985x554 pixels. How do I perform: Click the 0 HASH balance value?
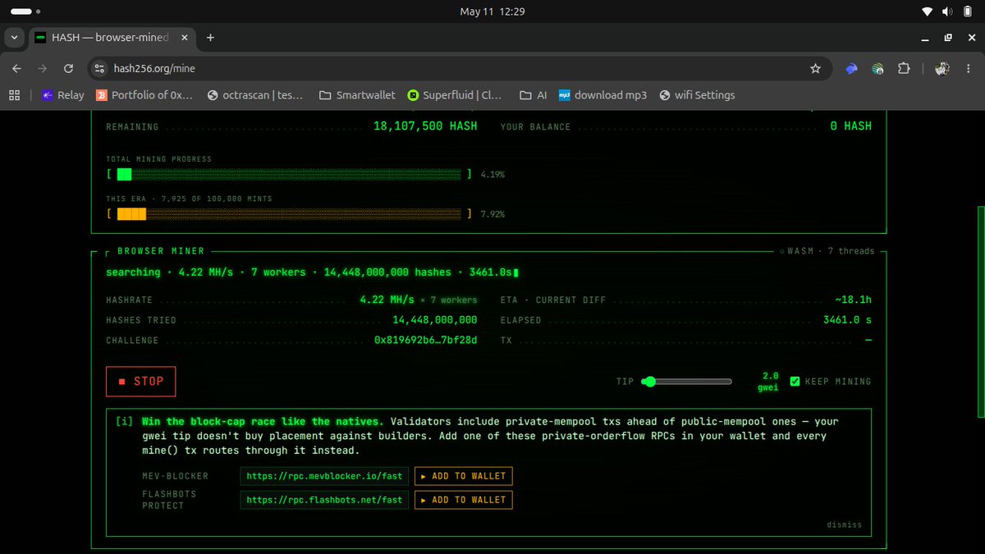(x=850, y=126)
